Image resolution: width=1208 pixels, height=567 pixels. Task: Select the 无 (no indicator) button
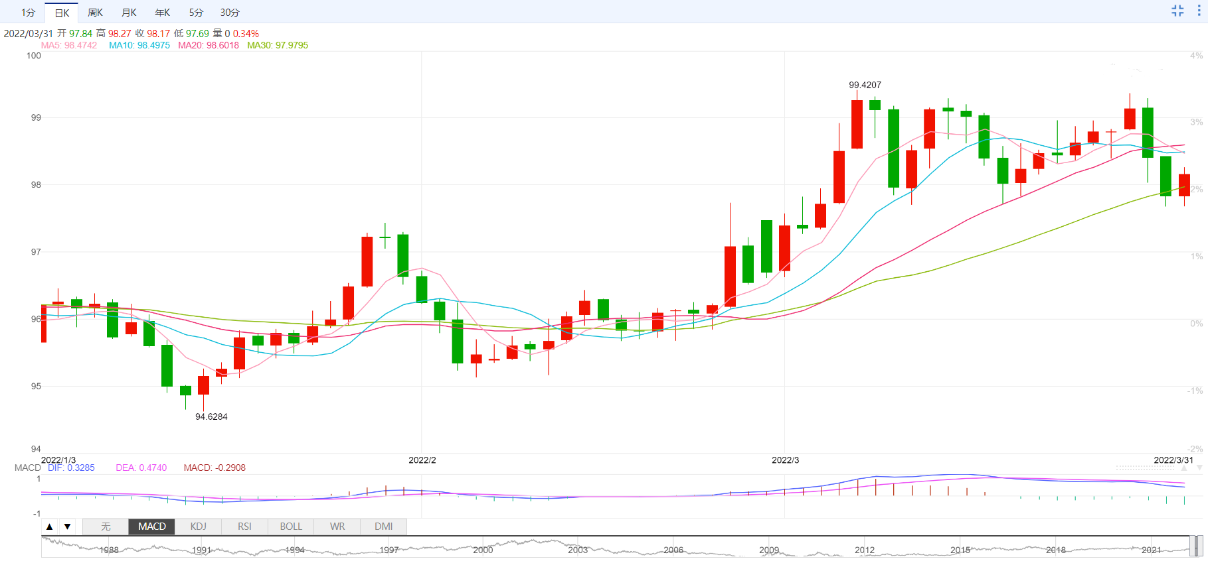tap(106, 527)
